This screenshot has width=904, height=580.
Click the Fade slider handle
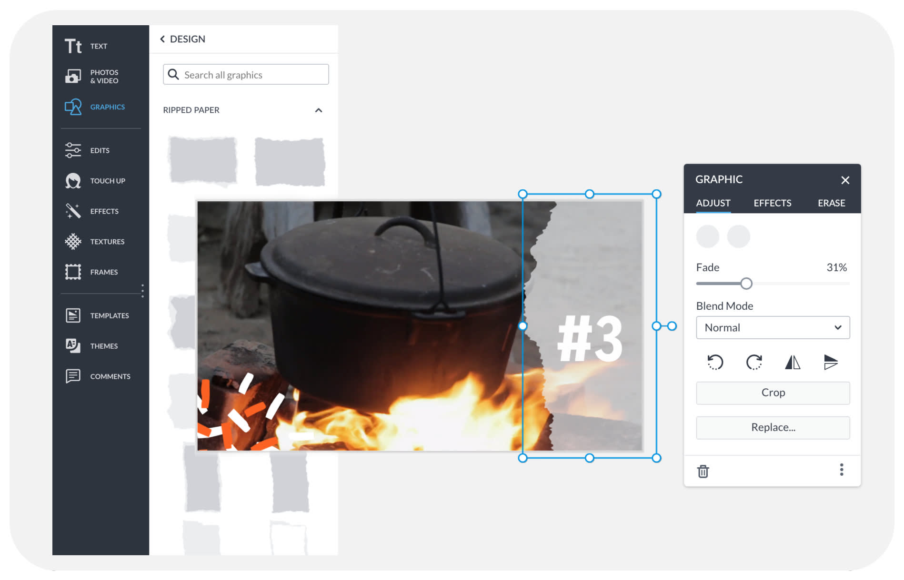coord(746,284)
